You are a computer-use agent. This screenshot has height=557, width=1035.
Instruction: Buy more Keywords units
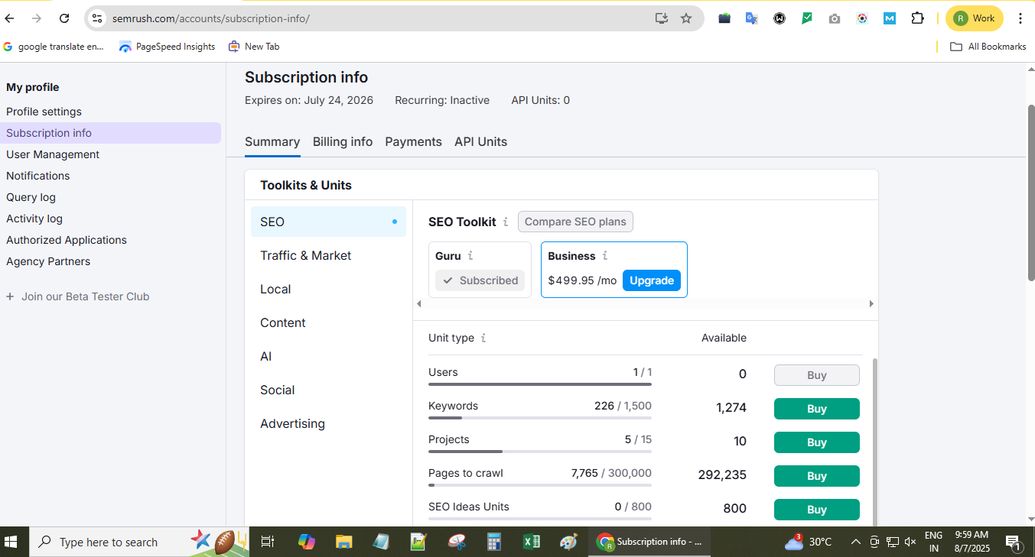(x=816, y=409)
